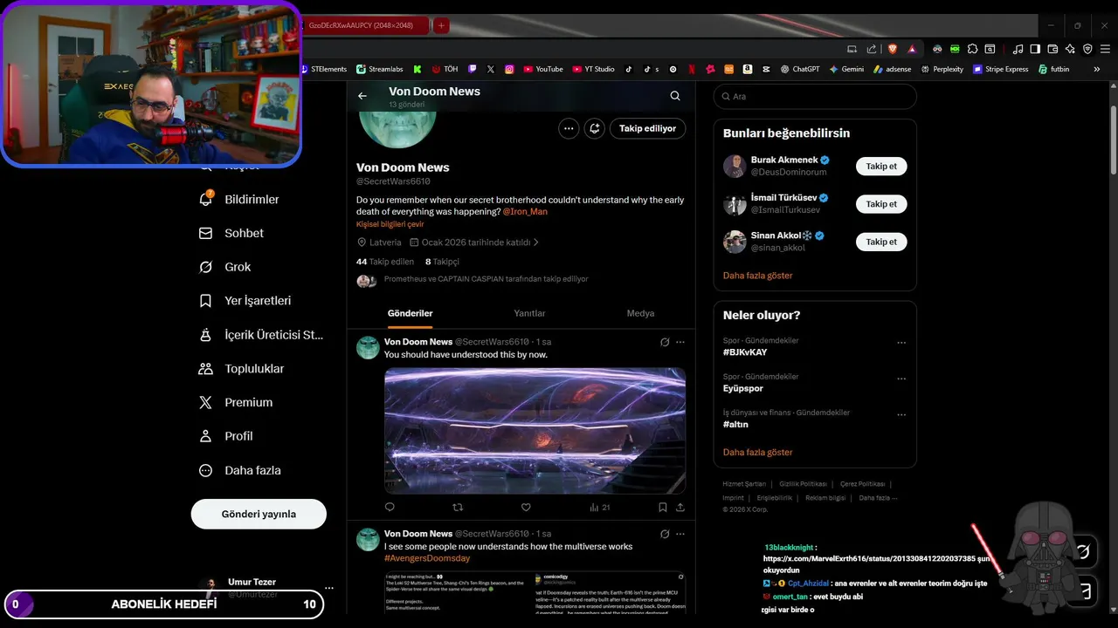Open the 44 Takip edilen list
1118x628 pixels.
click(x=385, y=262)
